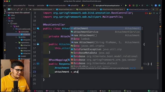The height and width of the screenshot is (92, 165).
Task: Click Next Tip link in completion popup
Action: (x=132, y=68)
